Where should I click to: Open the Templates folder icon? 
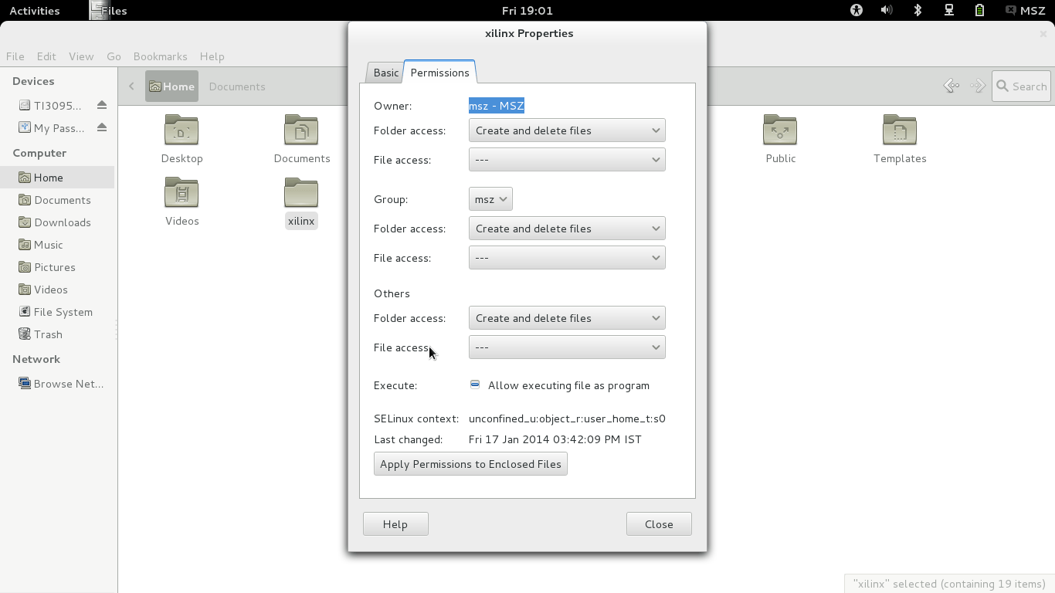(900, 130)
